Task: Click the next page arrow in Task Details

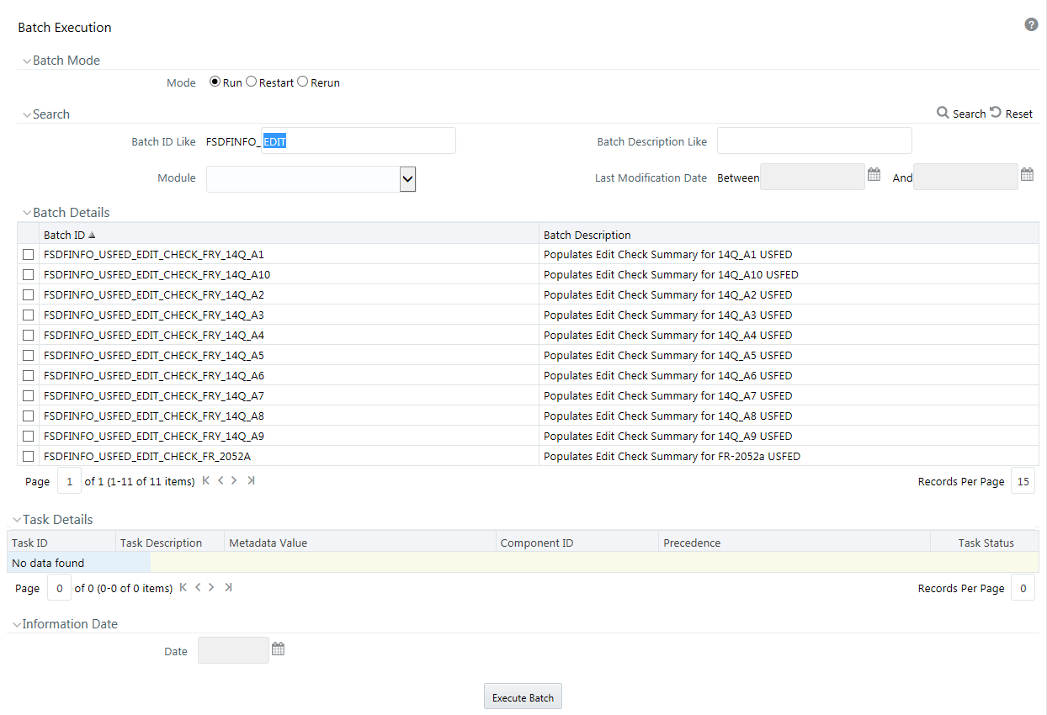Action: tap(212, 586)
